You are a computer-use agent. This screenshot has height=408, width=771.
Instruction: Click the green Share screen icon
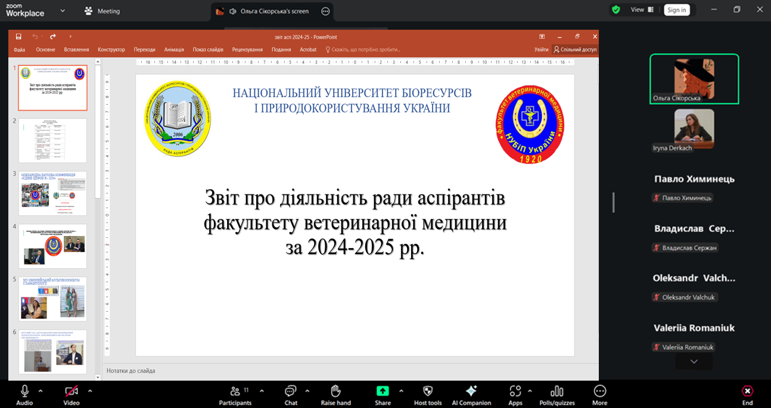[x=383, y=391]
